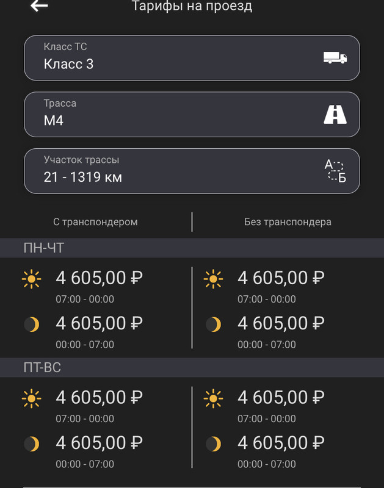Click the road icon in Трасса field
384x488 pixels.
coord(335,115)
